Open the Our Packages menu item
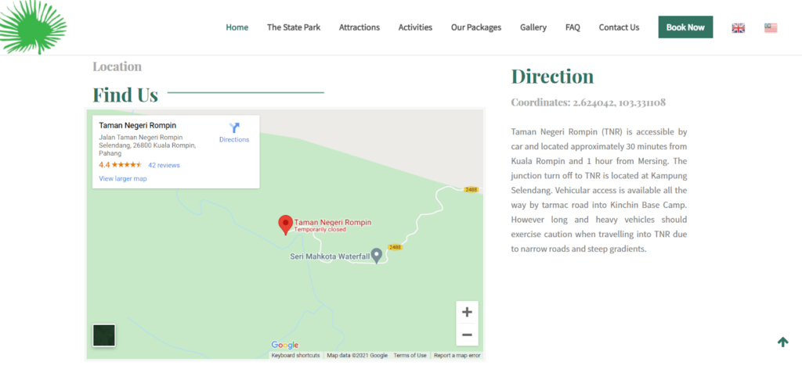The image size is (802, 387). 476,27
